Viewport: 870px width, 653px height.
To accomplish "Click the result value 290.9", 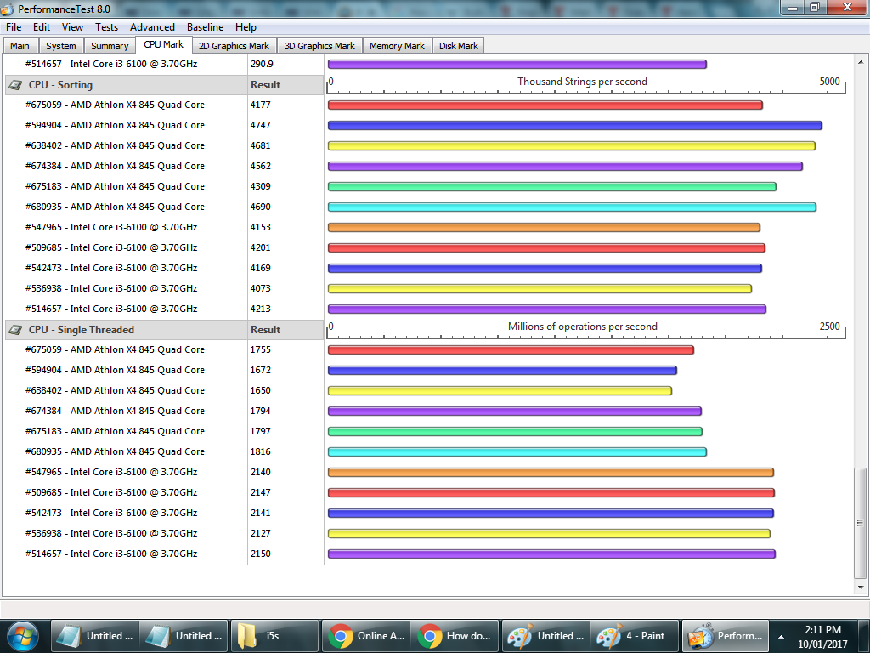I will pyautogui.click(x=262, y=64).
